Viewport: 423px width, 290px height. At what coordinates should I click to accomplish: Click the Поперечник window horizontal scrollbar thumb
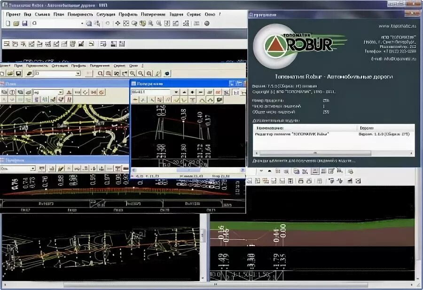pos(188,170)
